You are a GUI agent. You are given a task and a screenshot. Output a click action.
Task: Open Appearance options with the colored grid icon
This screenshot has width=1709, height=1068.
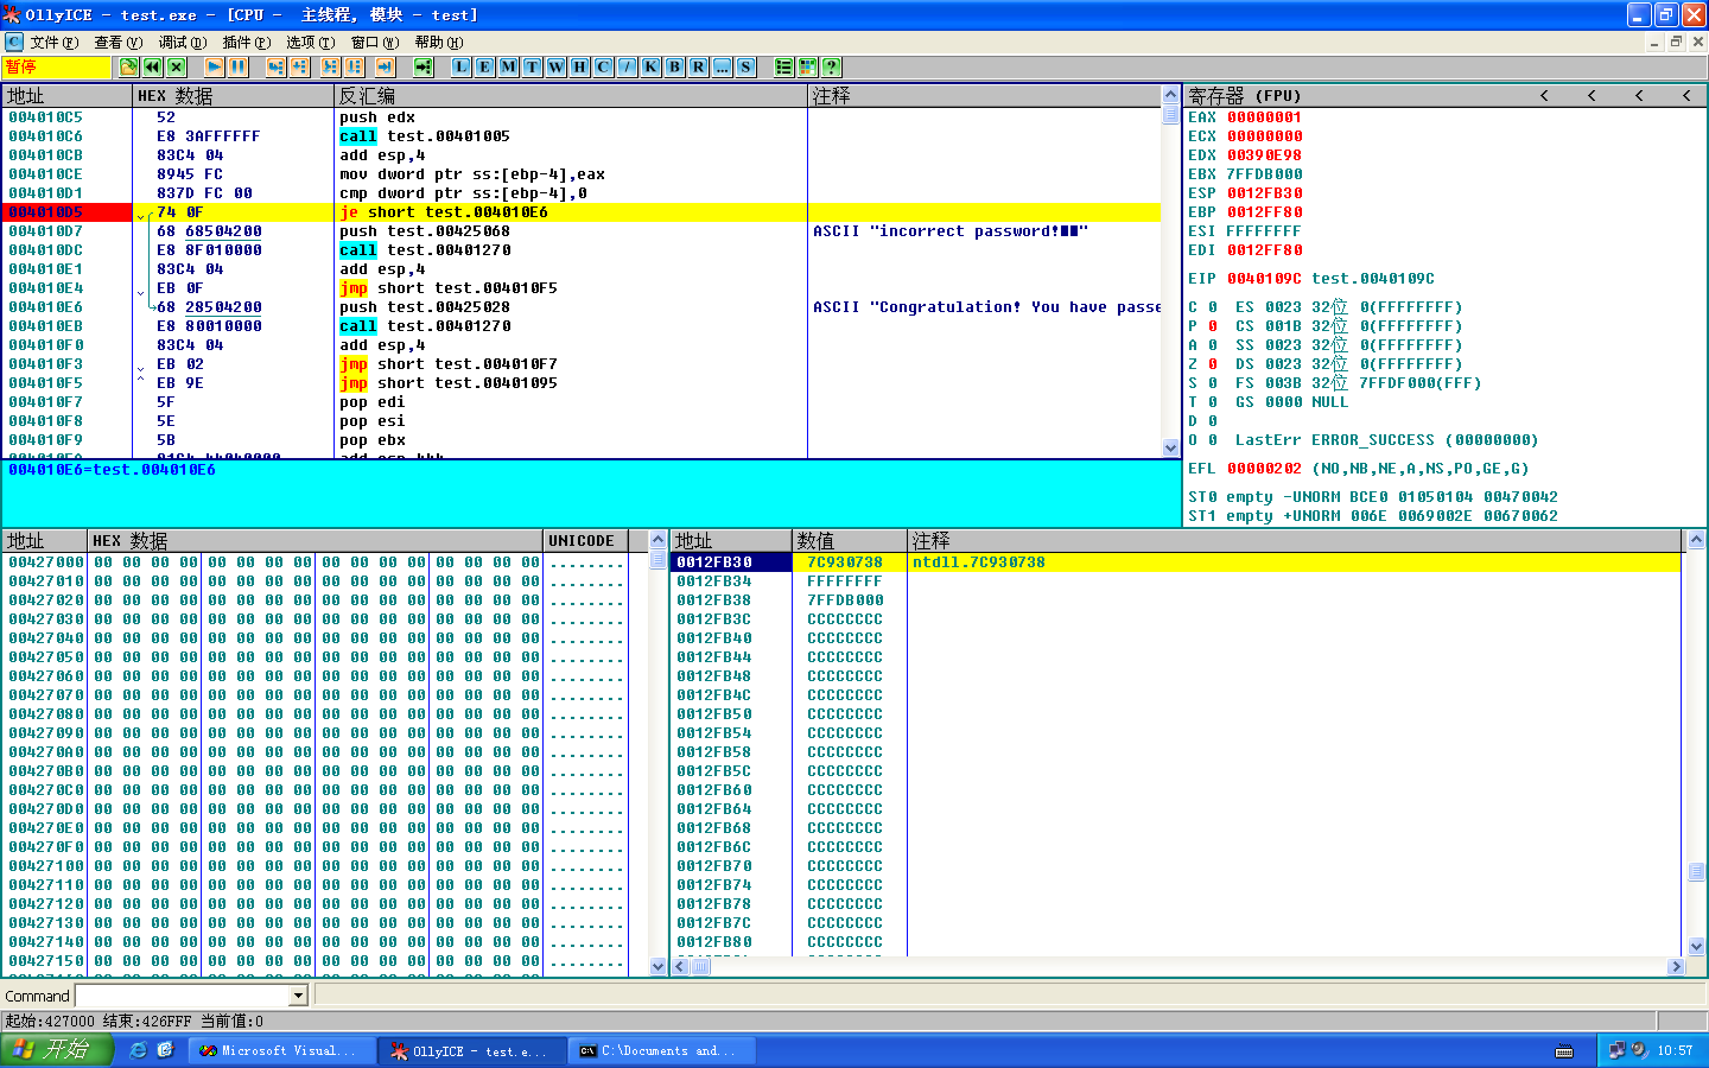point(808,67)
